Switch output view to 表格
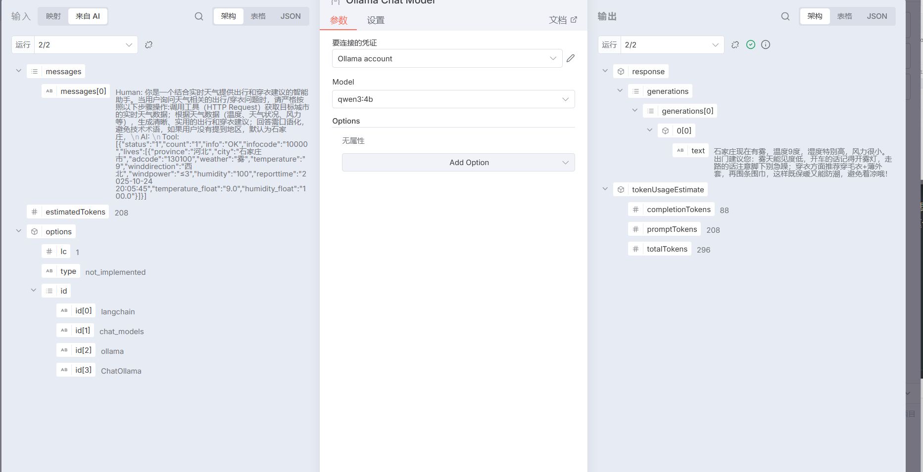The image size is (923, 472). point(844,16)
